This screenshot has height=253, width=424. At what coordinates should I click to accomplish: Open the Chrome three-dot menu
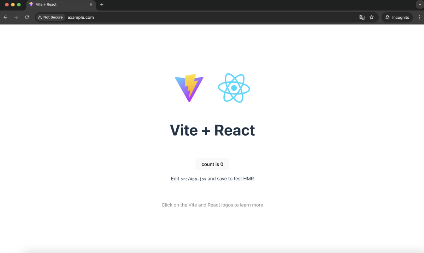coord(419,17)
